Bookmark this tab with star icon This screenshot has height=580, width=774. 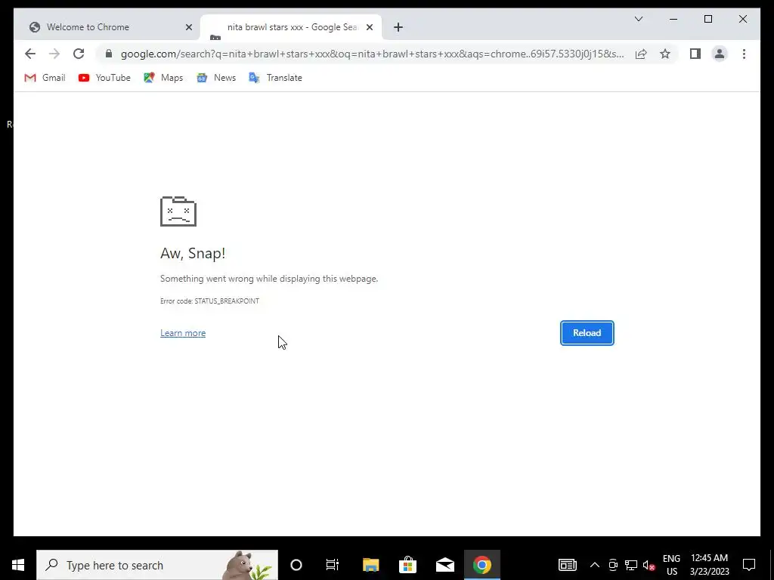[665, 54]
